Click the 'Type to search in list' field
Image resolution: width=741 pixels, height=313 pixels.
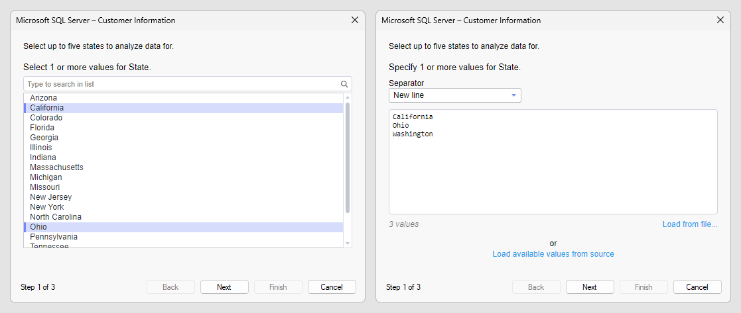[x=188, y=84]
